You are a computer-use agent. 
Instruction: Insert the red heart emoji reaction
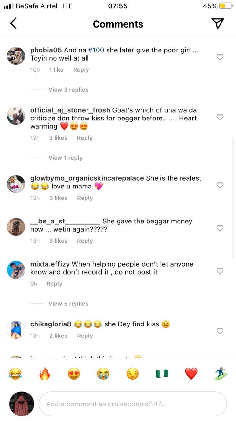coord(191,374)
